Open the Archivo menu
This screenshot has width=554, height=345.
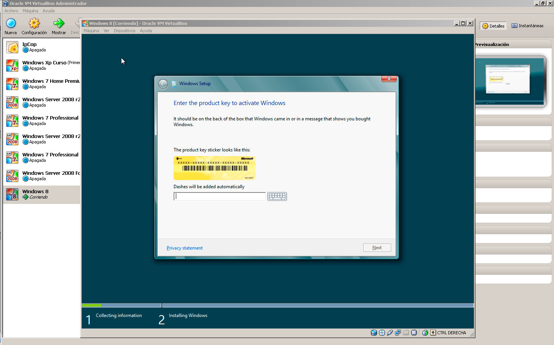tap(11, 11)
